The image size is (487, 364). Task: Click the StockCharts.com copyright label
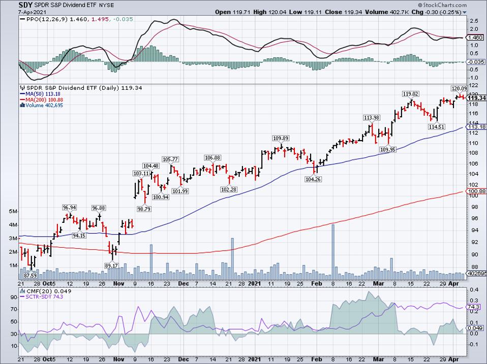click(x=442, y=5)
